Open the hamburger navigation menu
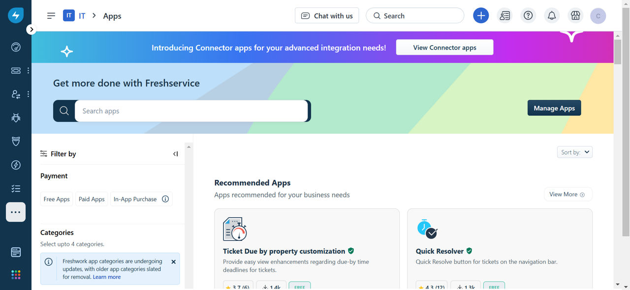Image resolution: width=630 pixels, height=290 pixels. (51, 16)
